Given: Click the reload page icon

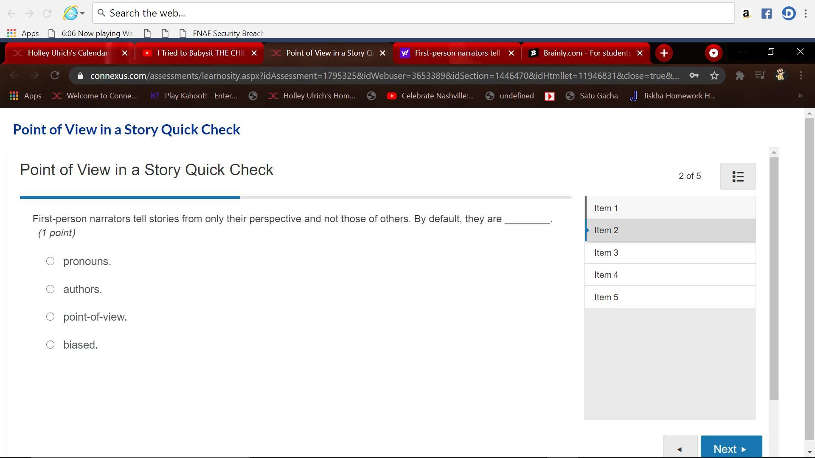Looking at the screenshot, I should point(55,75).
